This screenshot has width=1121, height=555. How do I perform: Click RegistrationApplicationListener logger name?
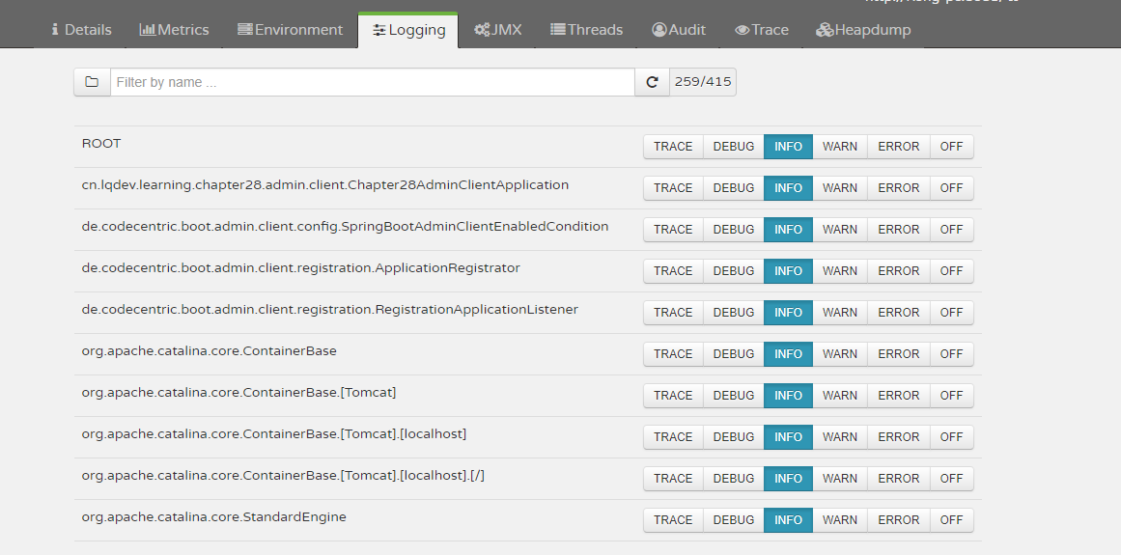(x=329, y=309)
